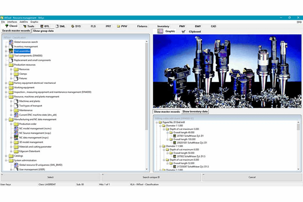The image size is (303, 202).
Task: Switch to Show inventory data tab
Action: [195, 112]
